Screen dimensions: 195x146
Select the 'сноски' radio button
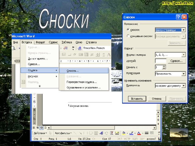tap(128, 30)
